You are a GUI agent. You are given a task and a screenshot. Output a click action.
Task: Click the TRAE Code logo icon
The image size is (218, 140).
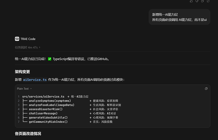pyautogui.click(x=17, y=39)
